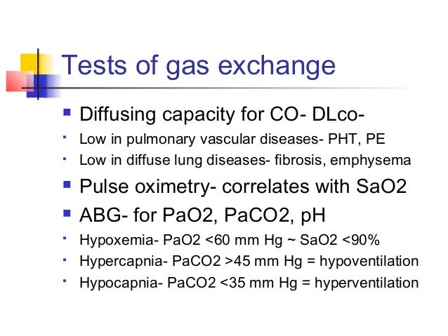This screenshot has width=448, height=336.
Task: Select the 'Diffusing capacity for CO- DLco-' line
Action: click(x=223, y=114)
